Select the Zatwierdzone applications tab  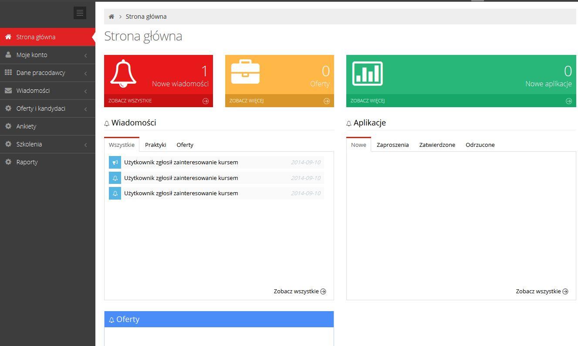437,145
